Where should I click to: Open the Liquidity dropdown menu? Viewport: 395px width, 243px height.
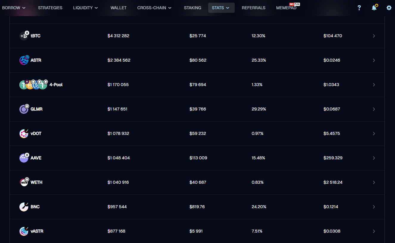tap(85, 8)
